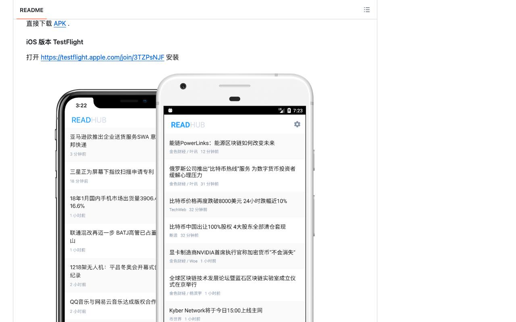Click source line 金色财经 / 叶讯 12 分钟前
The width and height of the screenshot is (516, 322).
pyautogui.click(x=194, y=152)
